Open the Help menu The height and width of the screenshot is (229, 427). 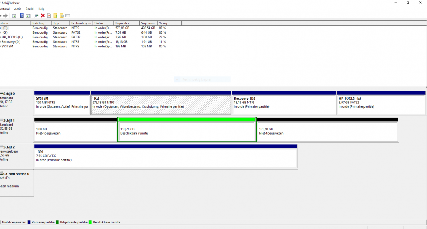coord(41,9)
